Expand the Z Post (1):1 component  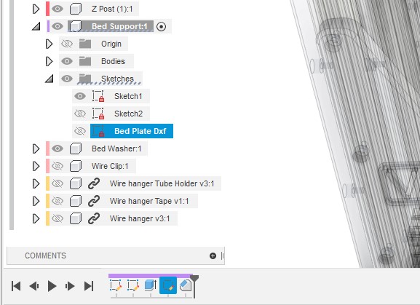pyautogui.click(x=36, y=9)
